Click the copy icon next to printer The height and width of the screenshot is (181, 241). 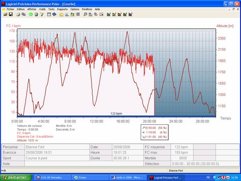[x=23, y=14]
